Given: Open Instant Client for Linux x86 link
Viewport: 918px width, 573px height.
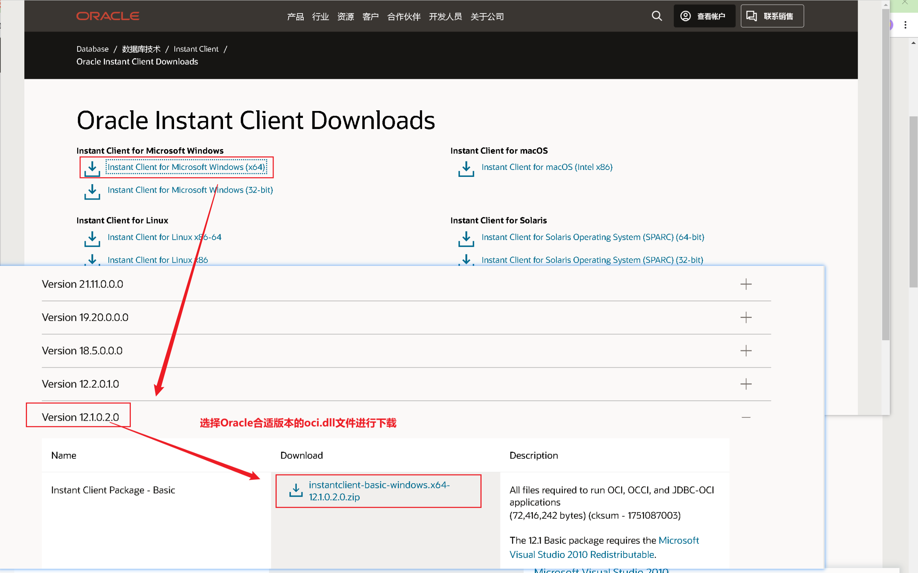Looking at the screenshot, I should pyautogui.click(x=157, y=260).
